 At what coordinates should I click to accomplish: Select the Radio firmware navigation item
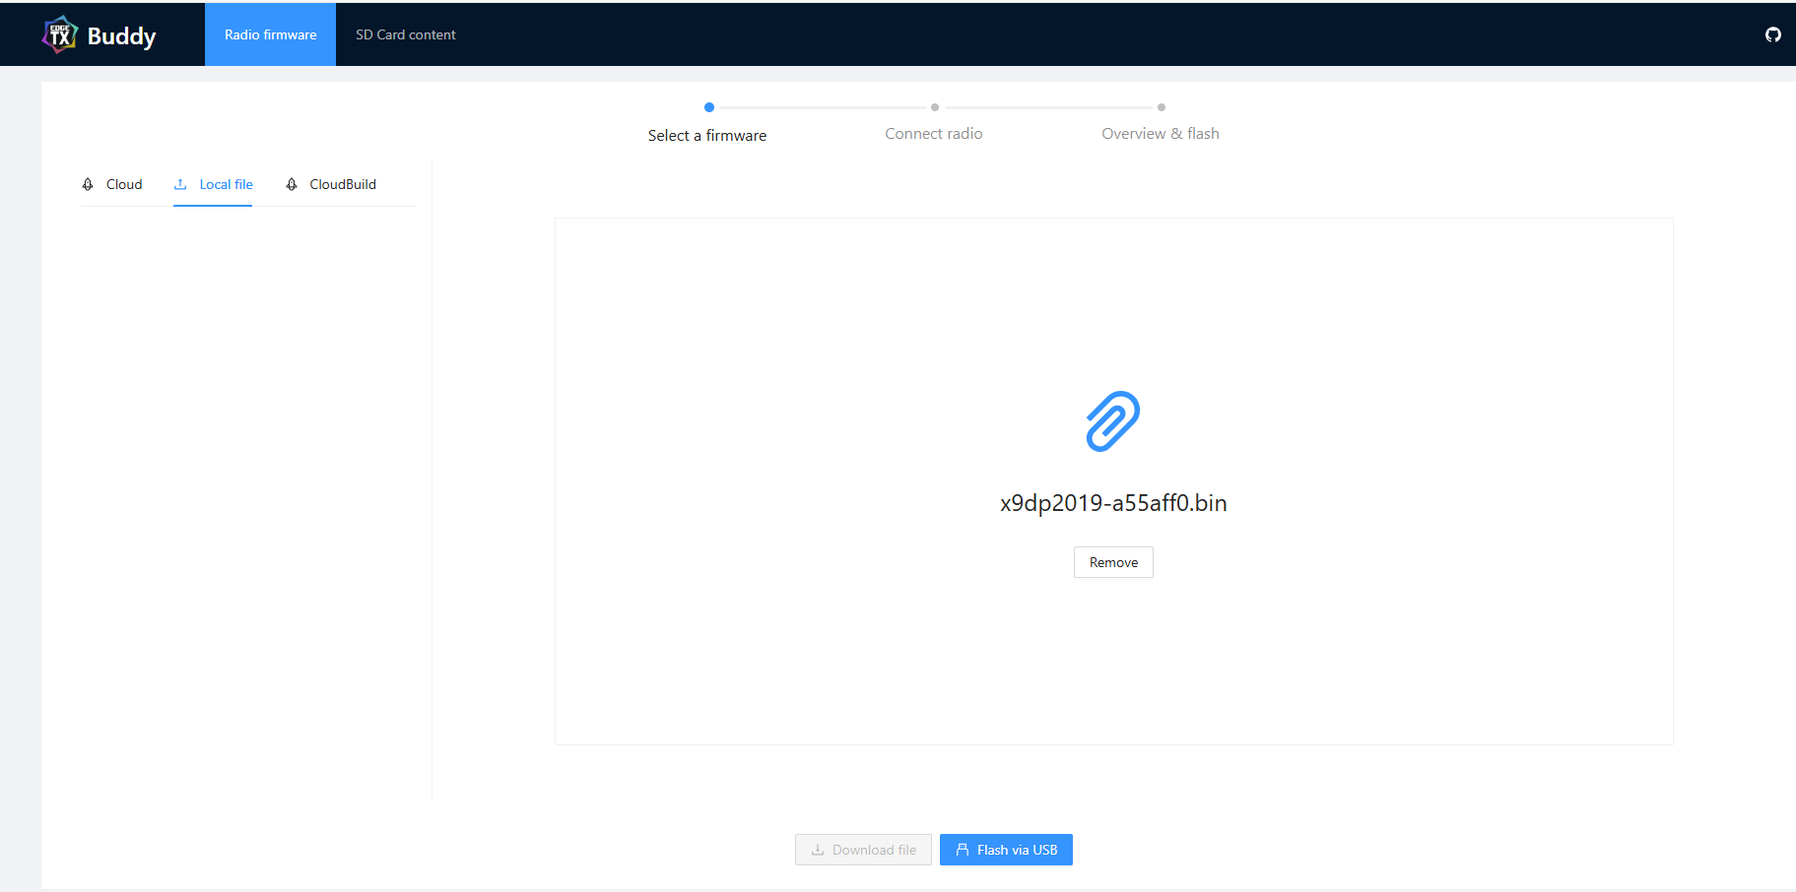270,33
